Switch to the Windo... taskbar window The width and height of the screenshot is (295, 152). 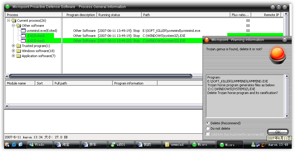click(40, 145)
